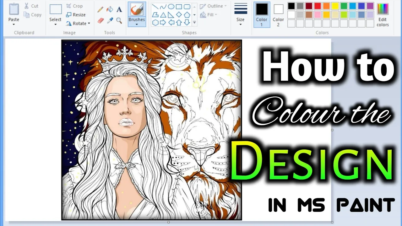Click the canvas bottom-center resize handle
The height and width of the screenshot is (226, 402).
pyautogui.click(x=169, y=222)
